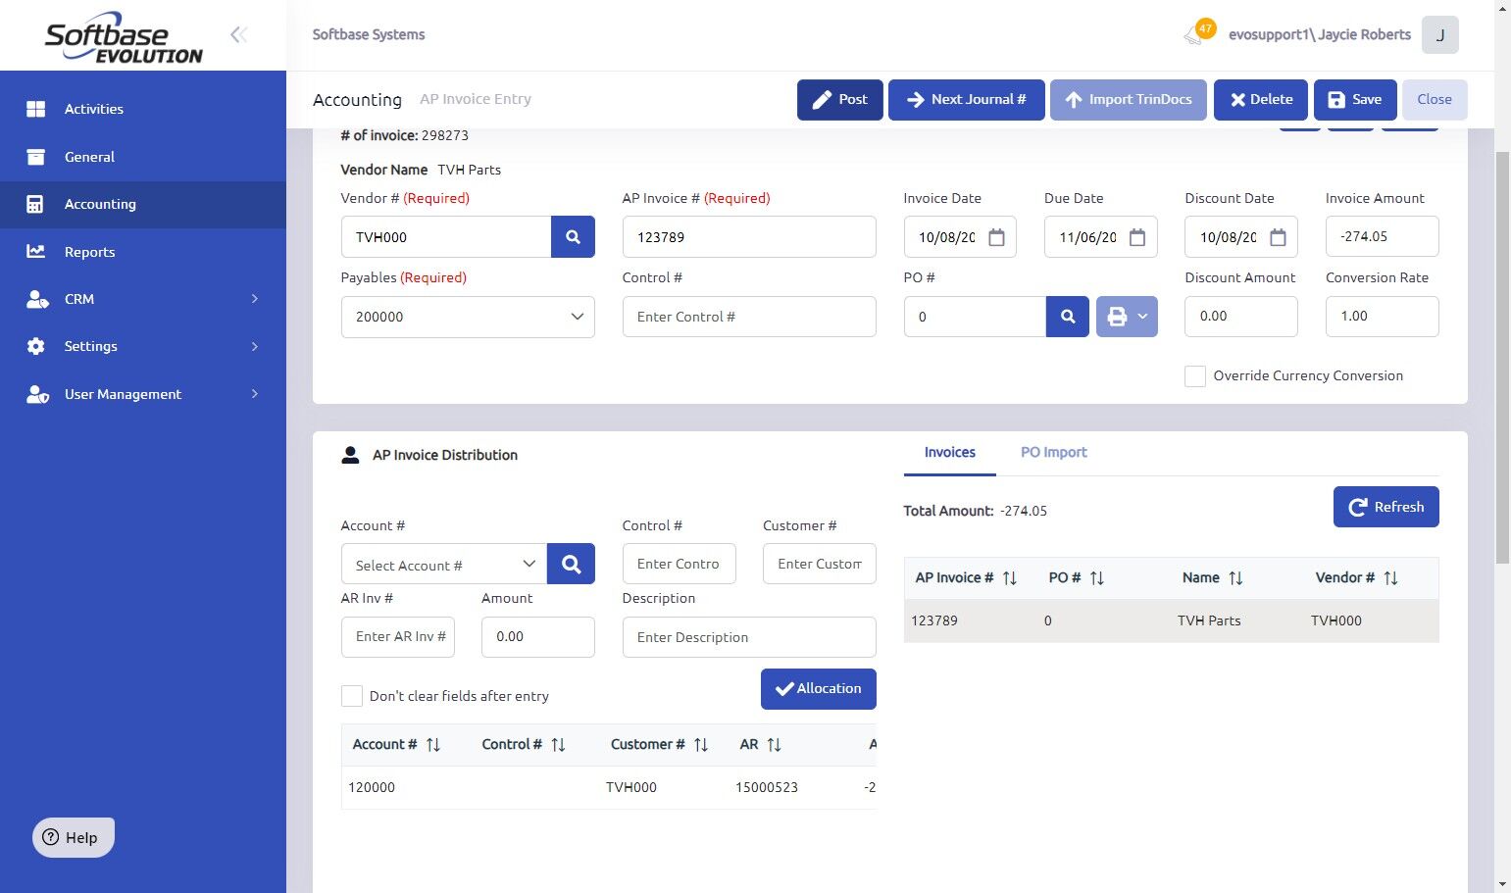Close the AP Invoice Entry screen
The height and width of the screenshot is (893, 1511).
(1435, 100)
